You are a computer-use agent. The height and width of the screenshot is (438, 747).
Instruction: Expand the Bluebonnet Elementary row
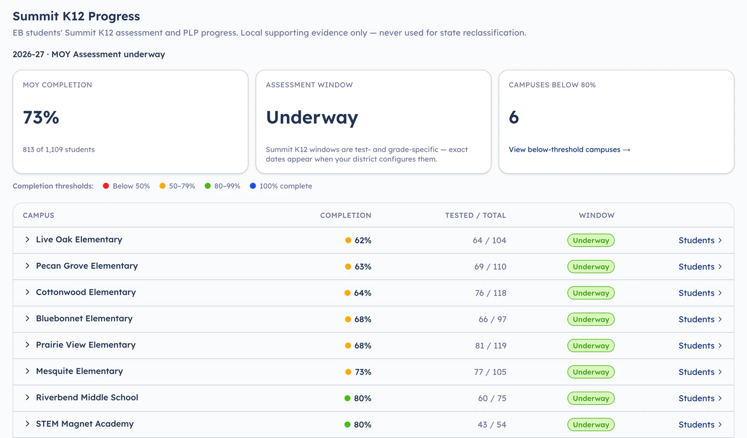(28, 318)
